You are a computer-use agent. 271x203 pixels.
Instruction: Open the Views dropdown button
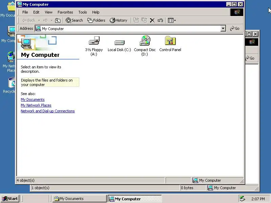tap(172, 20)
